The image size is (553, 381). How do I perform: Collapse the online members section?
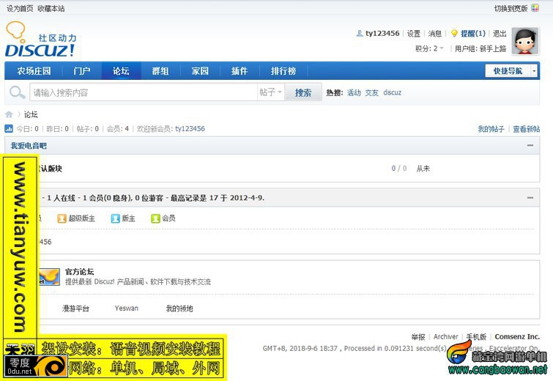[530, 198]
